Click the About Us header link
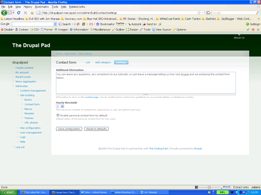261x195 pixels. 239,37
